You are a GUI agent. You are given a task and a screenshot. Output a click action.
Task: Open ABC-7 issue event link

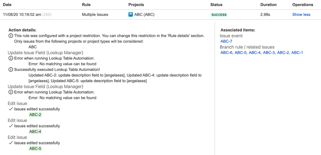[226, 41]
